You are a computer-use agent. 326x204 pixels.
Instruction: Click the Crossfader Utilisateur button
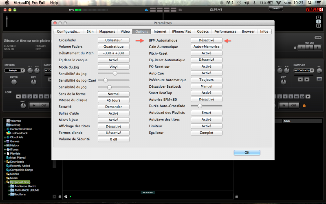coord(113,40)
